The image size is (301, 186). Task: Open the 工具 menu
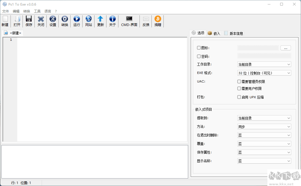click(37, 11)
